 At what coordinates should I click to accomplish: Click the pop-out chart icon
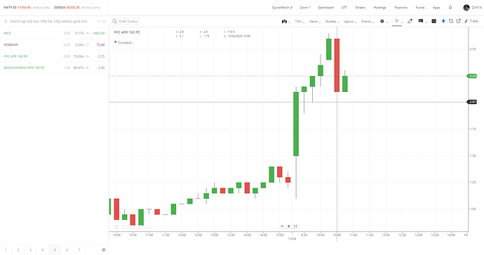(x=458, y=21)
